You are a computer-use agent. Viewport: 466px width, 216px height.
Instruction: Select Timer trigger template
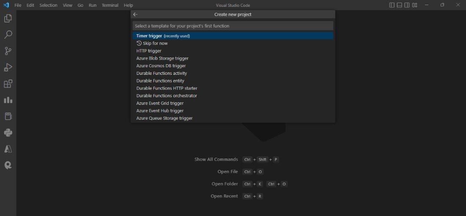tap(233, 36)
